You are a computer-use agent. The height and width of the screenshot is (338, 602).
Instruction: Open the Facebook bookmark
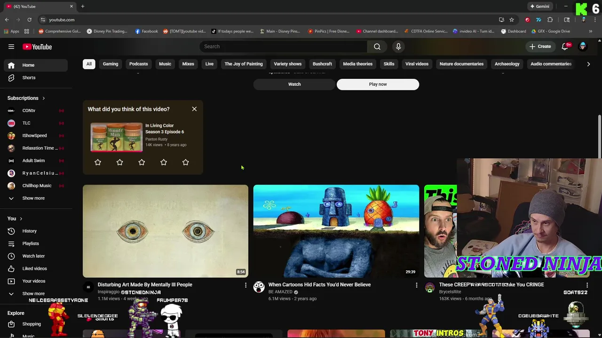[x=146, y=31]
